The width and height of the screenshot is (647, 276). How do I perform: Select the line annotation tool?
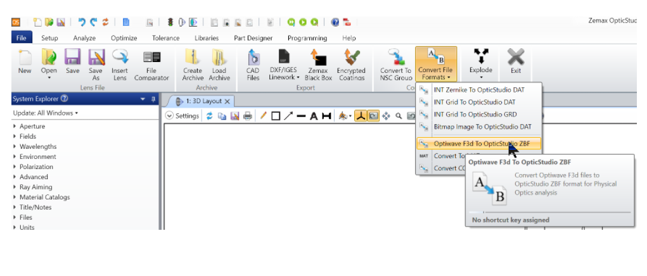pyautogui.click(x=301, y=116)
